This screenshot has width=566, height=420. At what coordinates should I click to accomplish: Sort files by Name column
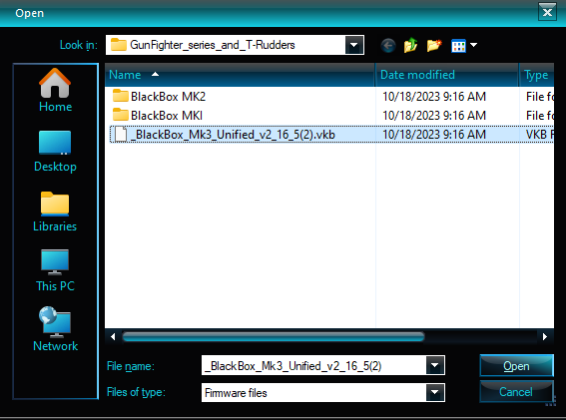point(240,75)
